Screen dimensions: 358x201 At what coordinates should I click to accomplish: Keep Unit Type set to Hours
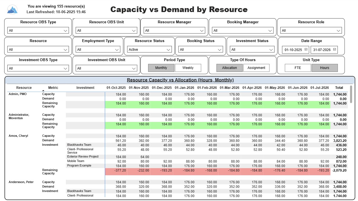click(x=324, y=68)
